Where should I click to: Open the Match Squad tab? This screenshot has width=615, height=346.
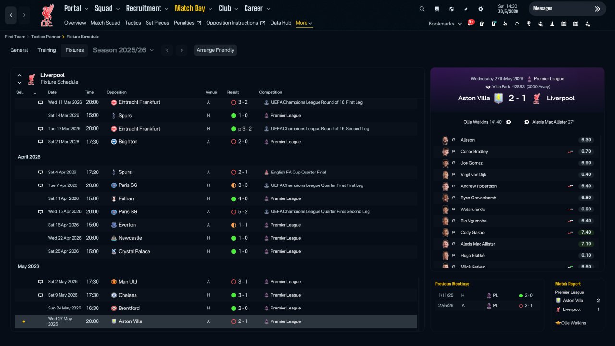(105, 23)
